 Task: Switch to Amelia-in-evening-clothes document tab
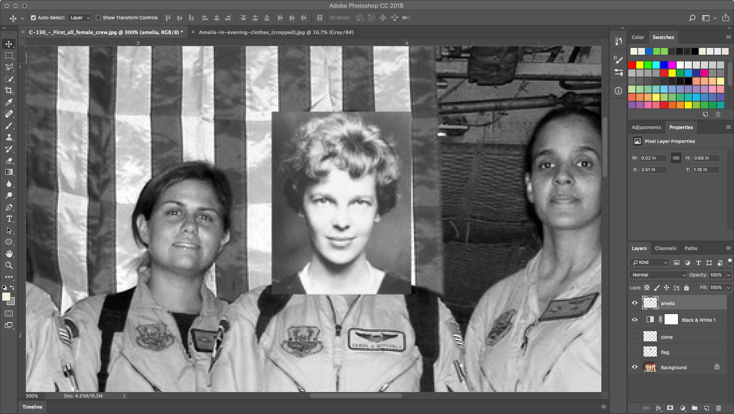[x=276, y=32]
